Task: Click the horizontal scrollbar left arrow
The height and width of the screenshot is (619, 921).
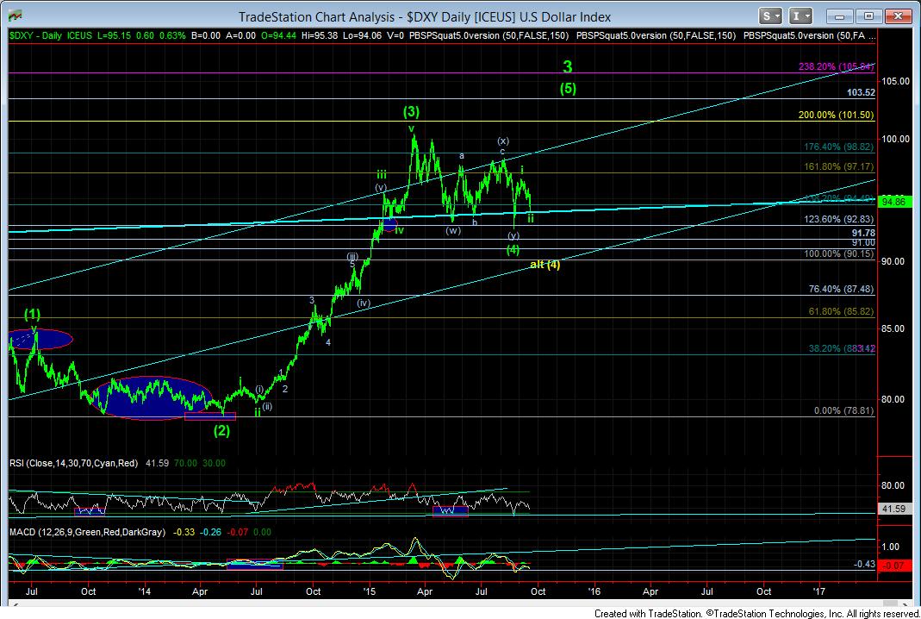Action: click(x=14, y=603)
